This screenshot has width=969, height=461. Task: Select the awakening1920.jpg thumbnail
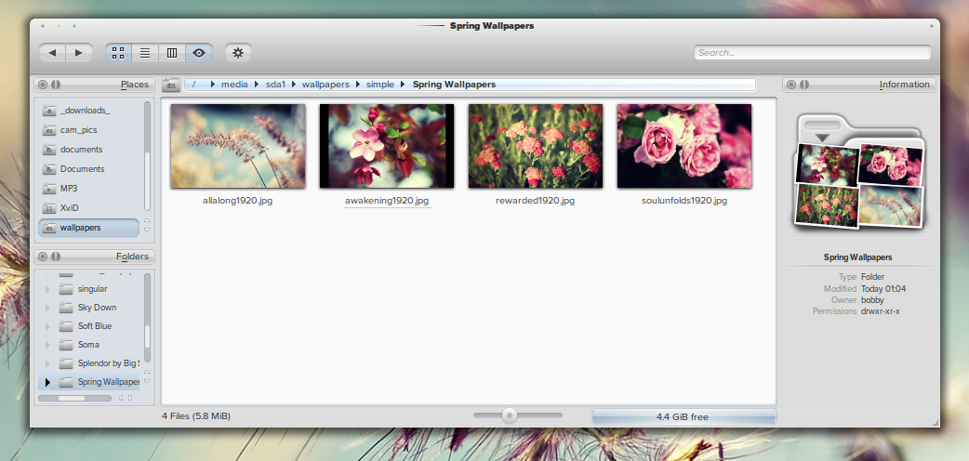387,146
